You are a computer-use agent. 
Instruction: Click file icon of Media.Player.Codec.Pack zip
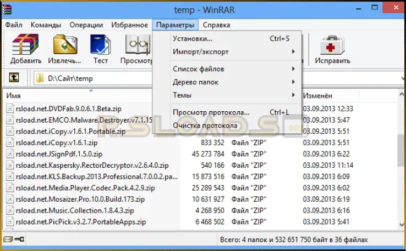pyautogui.click(x=10, y=188)
